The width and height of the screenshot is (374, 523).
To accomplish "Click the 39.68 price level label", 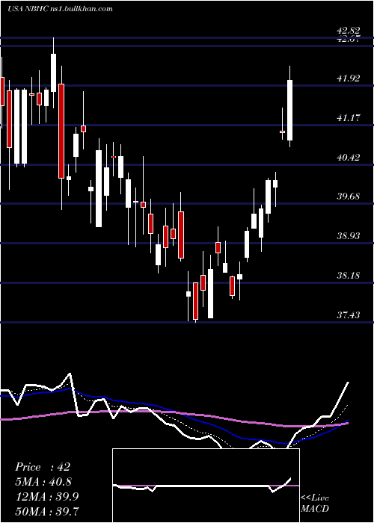I will pyautogui.click(x=349, y=196).
